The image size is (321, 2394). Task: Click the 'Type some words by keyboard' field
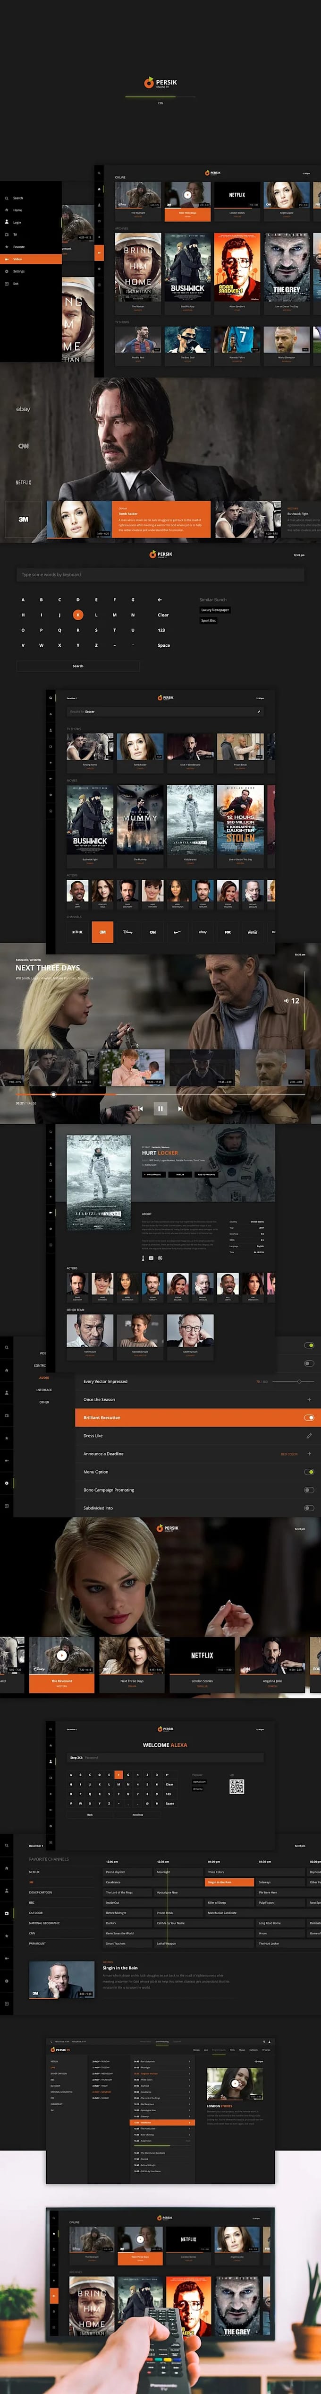tap(160, 575)
